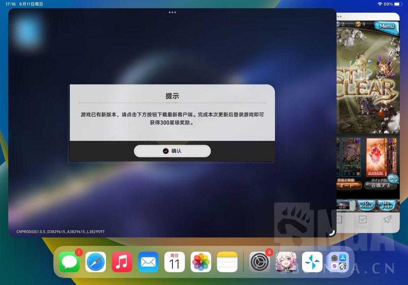
Task: Tap the 确认 confirm button in the dialog
Action: (x=172, y=151)
